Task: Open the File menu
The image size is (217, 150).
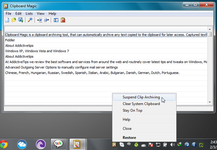Action: coord(9,13)
